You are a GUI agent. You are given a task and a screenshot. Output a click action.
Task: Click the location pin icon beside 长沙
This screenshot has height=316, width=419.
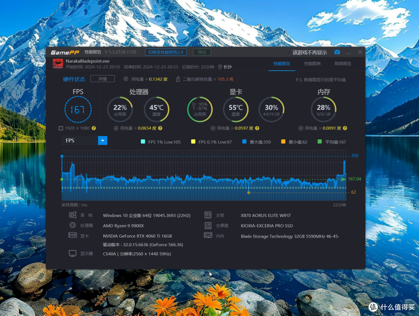tap(220, 67)
